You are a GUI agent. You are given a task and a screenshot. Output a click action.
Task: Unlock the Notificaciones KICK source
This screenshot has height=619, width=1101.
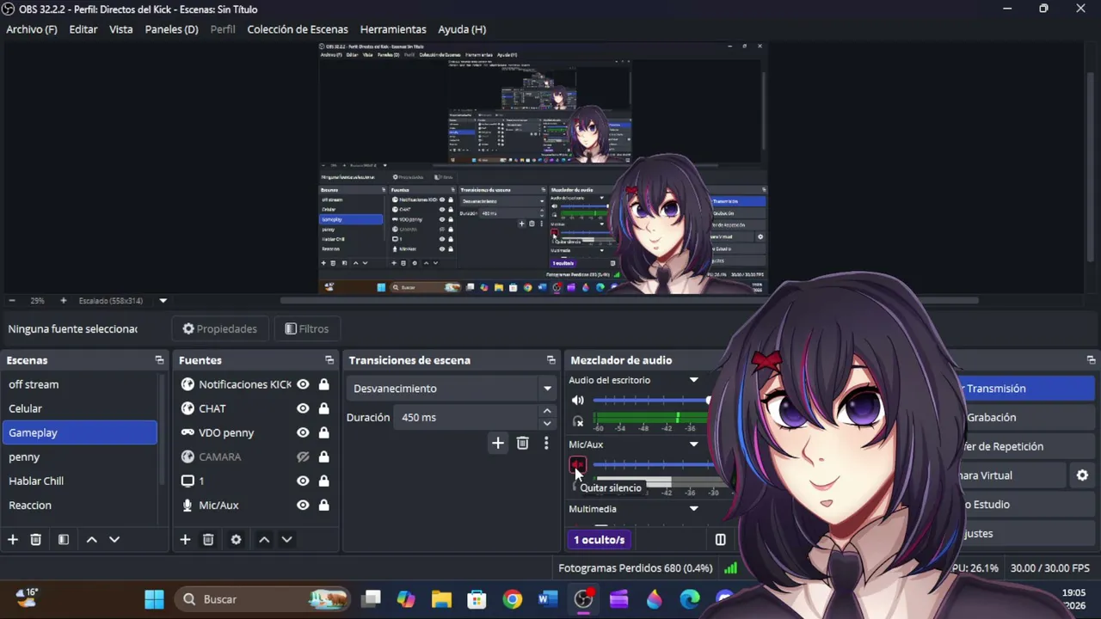click(324, 384)
